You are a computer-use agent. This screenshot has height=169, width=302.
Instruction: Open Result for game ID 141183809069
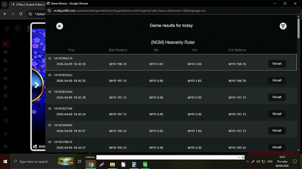[277, 131]
